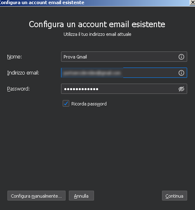Image resolution: width=195 pixels, height=210 pixels.
Task: Close the account setup dialog window
Action: tap(193, 2)
